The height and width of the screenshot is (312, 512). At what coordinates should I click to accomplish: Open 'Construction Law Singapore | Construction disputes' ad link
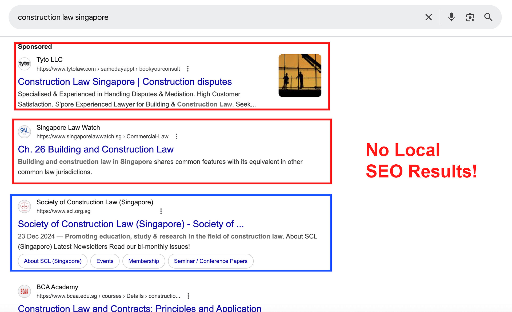(125, 82)
